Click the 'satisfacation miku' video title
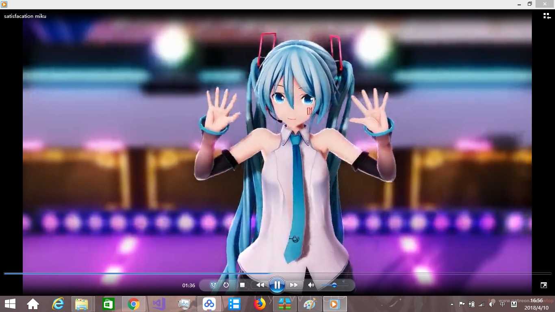Screen dimensions: 555x312 (25, 16)
